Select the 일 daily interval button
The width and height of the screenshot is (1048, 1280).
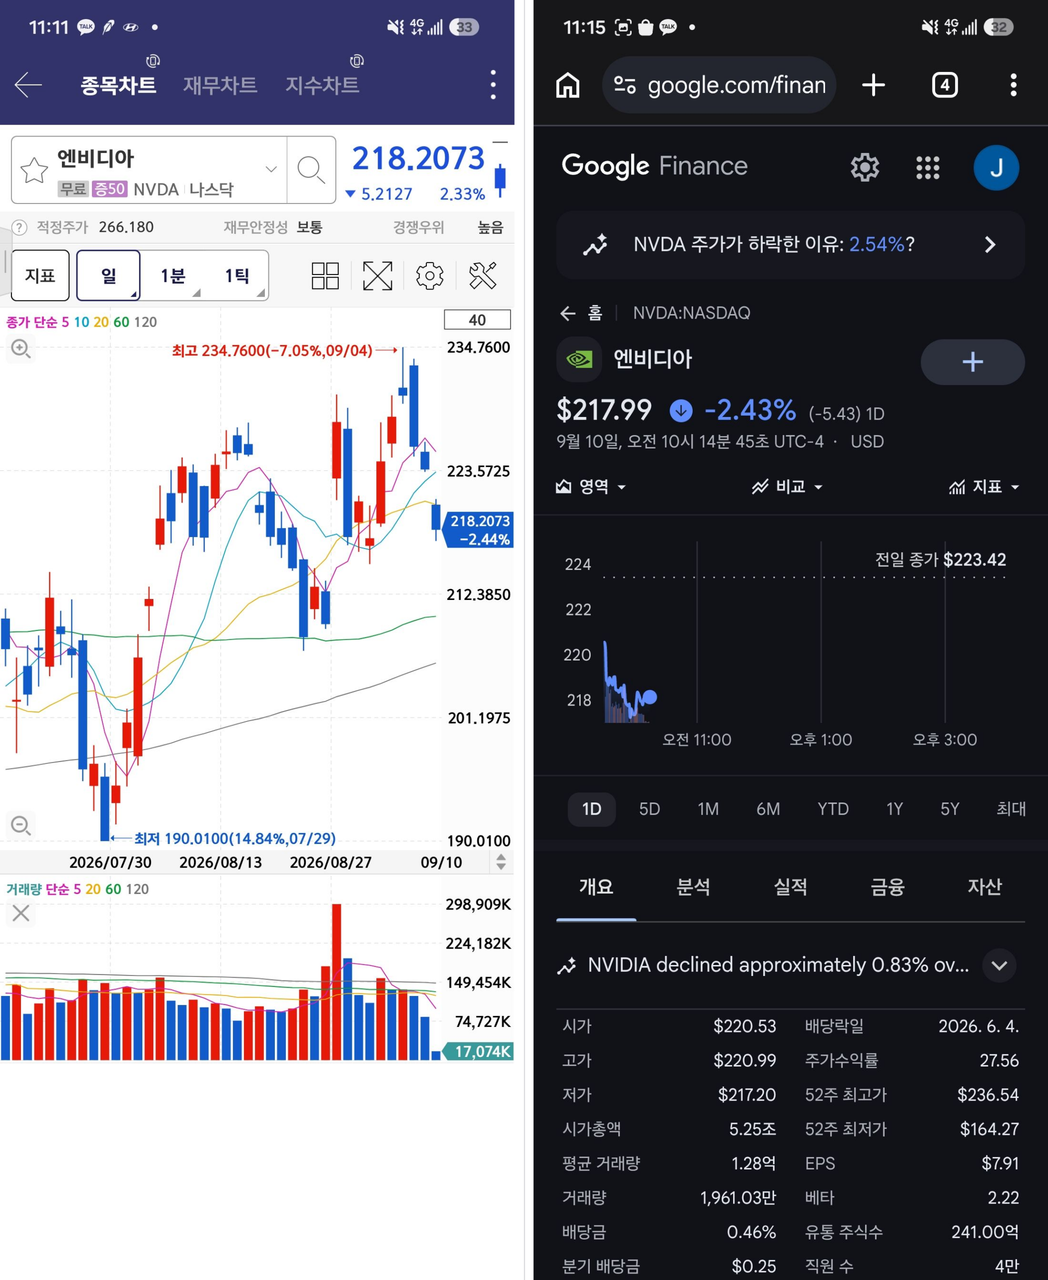(x=108, y=276)
